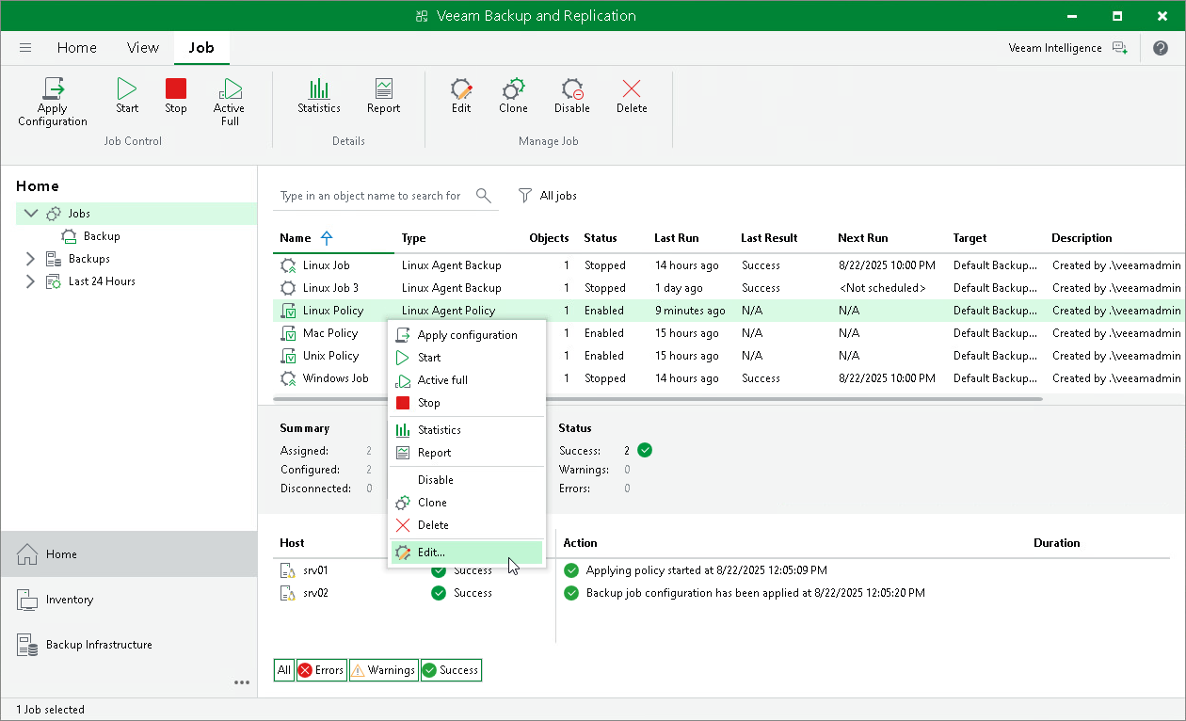
Task: Choose Statistics in the context menu
Action: pos(467,430)
